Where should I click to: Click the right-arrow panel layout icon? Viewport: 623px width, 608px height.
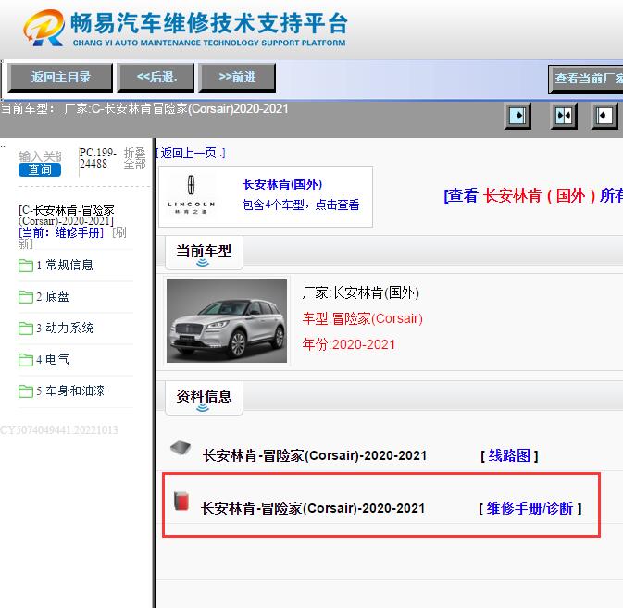[x=517, y=116]
